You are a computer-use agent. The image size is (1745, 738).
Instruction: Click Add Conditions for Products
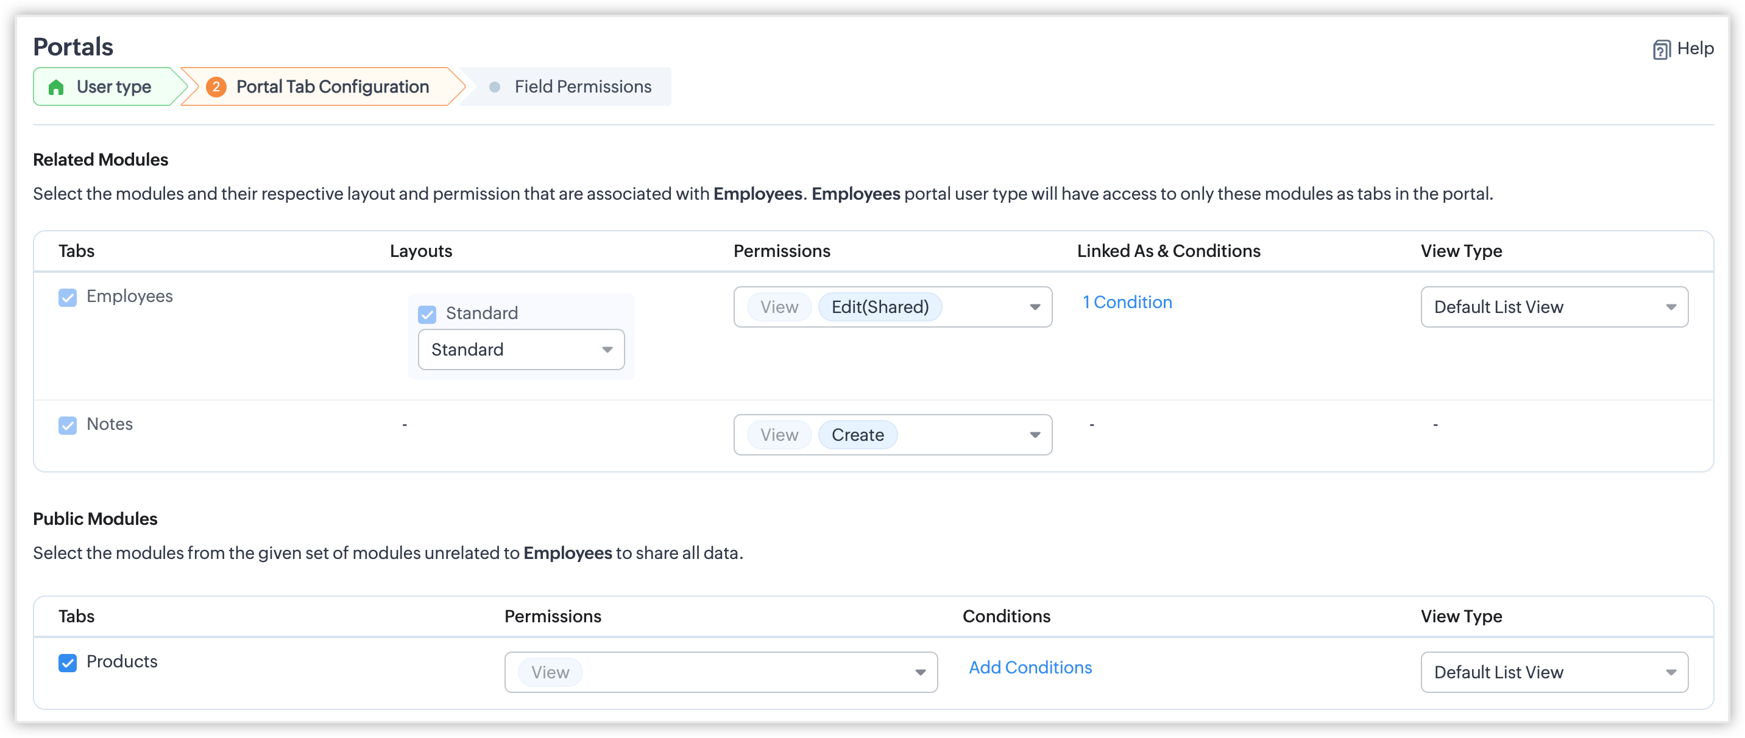tap(1030, 667)
